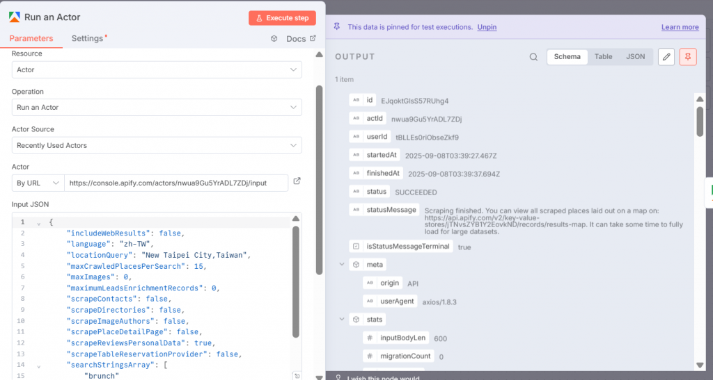Select the Schema output view
713x380 pixels.
pyautogui.click(x=567, y=57)
